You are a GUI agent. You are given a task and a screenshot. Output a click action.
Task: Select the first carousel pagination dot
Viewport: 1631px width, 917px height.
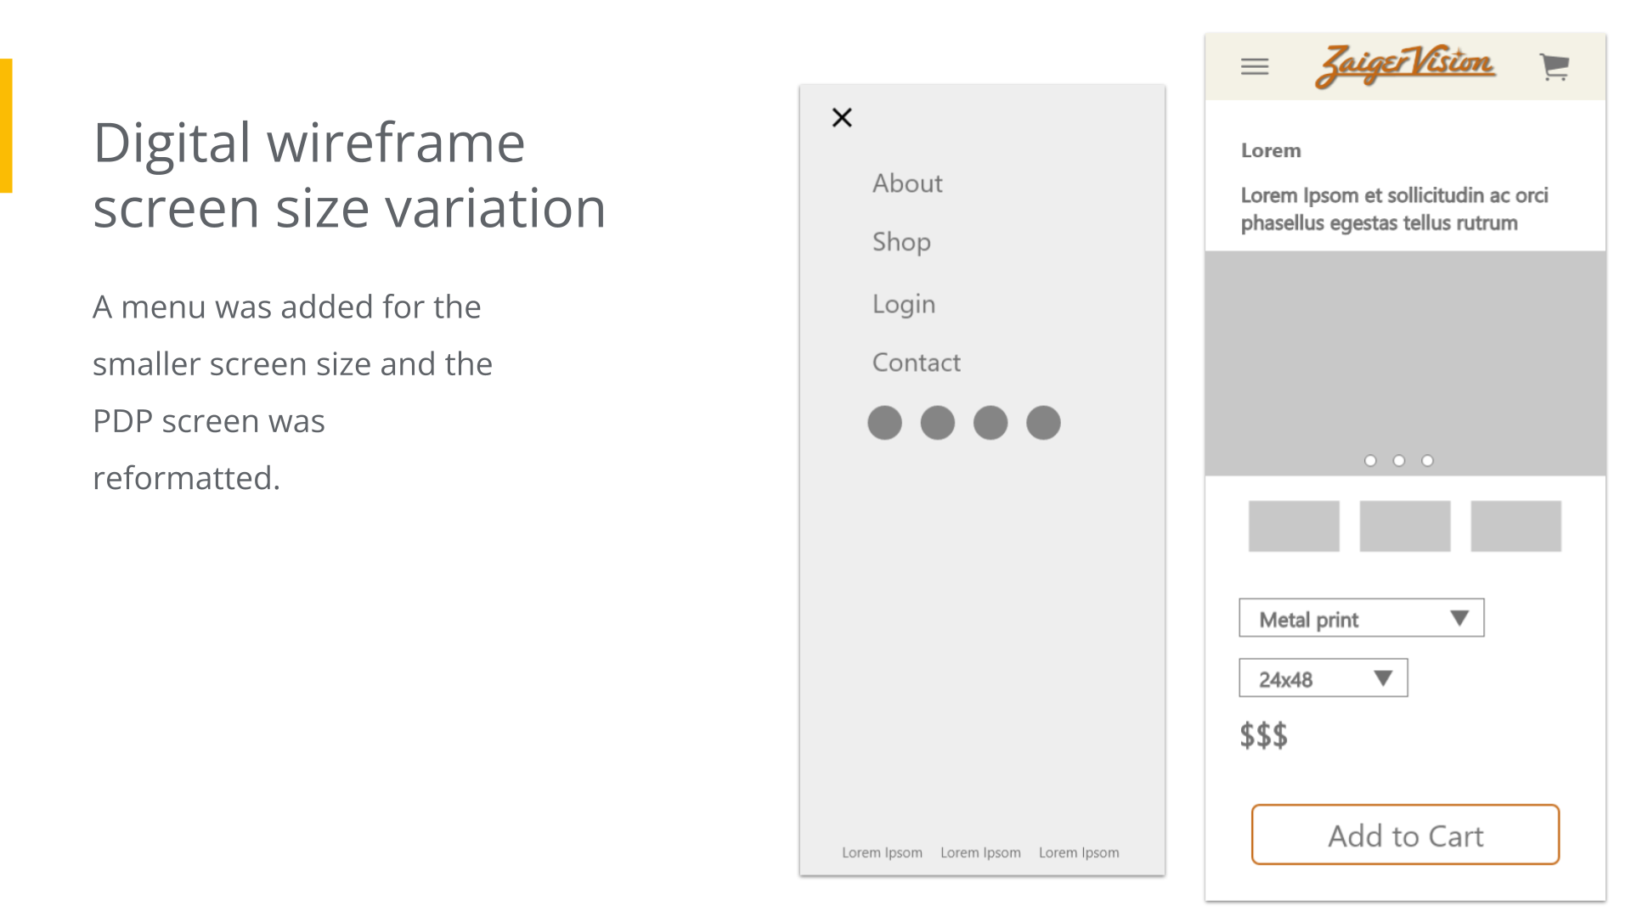[x=1370, y=461]
